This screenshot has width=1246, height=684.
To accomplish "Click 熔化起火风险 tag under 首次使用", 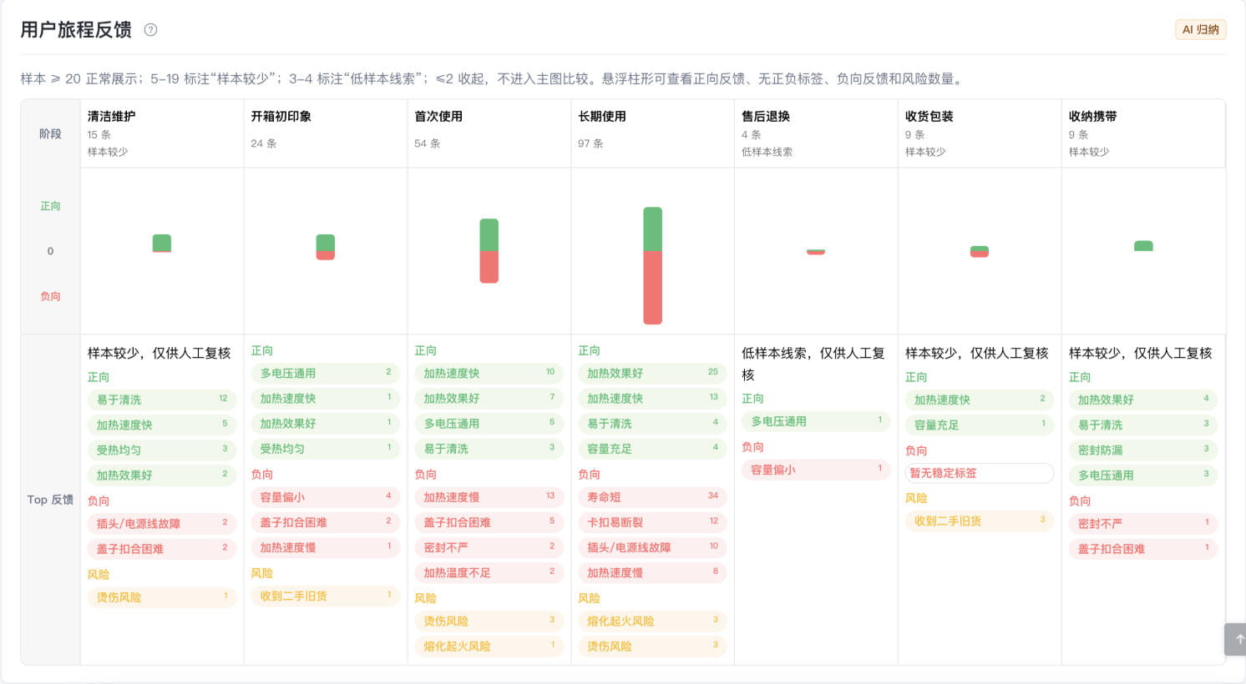I will tap(489, 646).
